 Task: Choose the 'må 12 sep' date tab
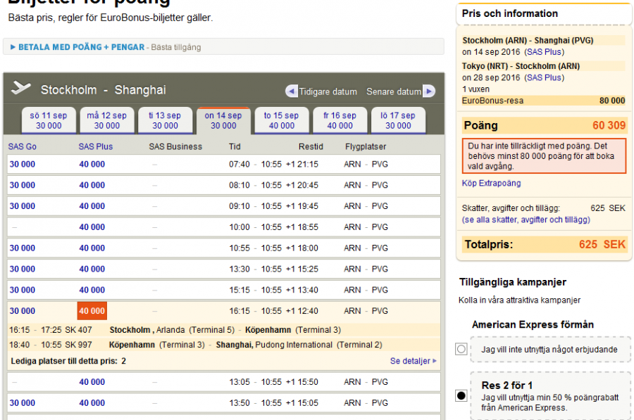click(x=107, y=120)
